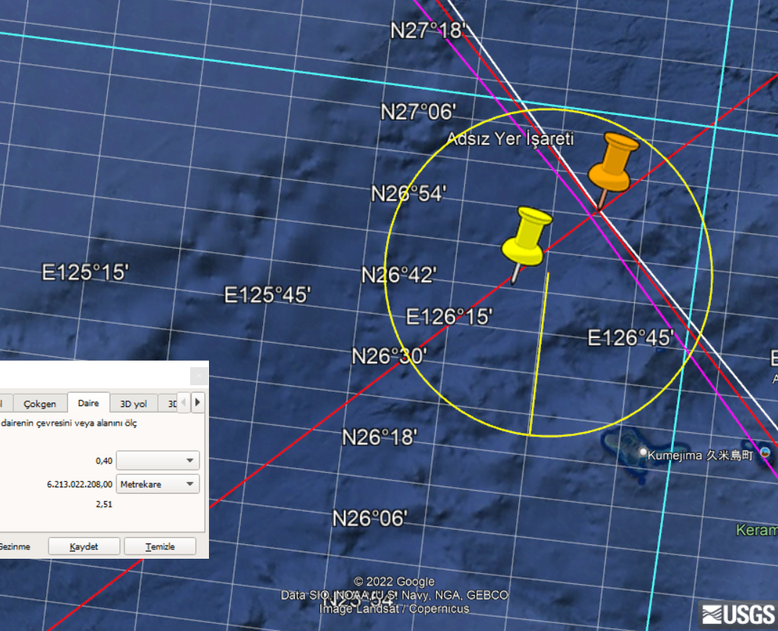This screenshot has width=778, height=631.
Task: Click the N26°54' latitude label
Action: point(409,194)
